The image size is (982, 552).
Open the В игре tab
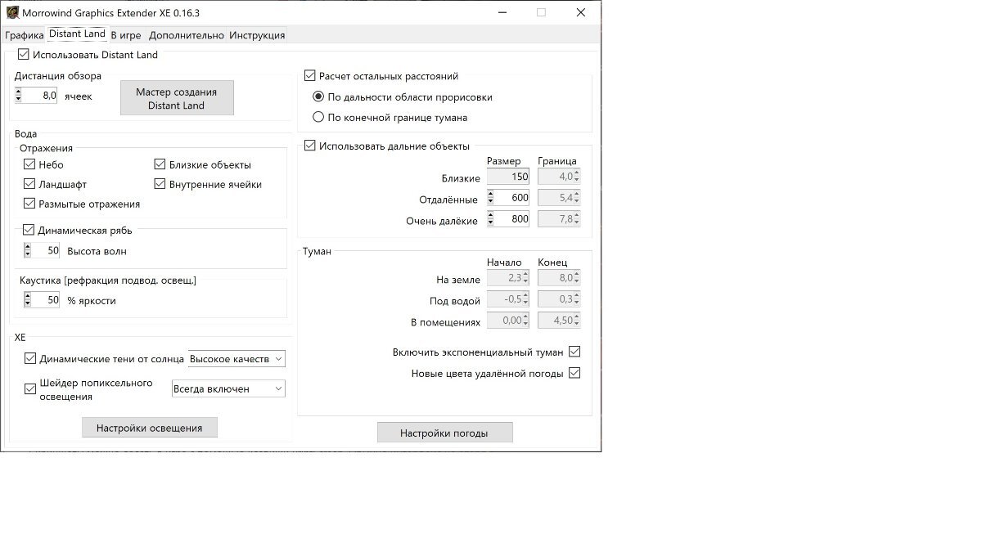[x=126, y=35]
